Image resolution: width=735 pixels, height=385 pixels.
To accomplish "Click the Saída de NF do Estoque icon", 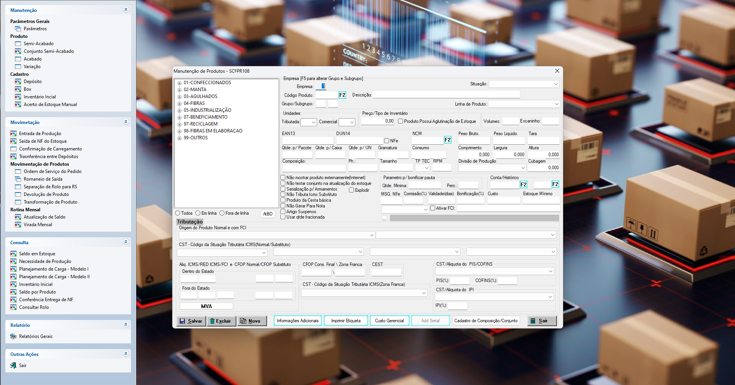I will (13, 141).
